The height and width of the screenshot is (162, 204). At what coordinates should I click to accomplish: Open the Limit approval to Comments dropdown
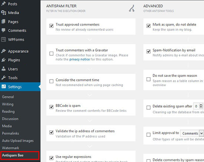point(192,133)
